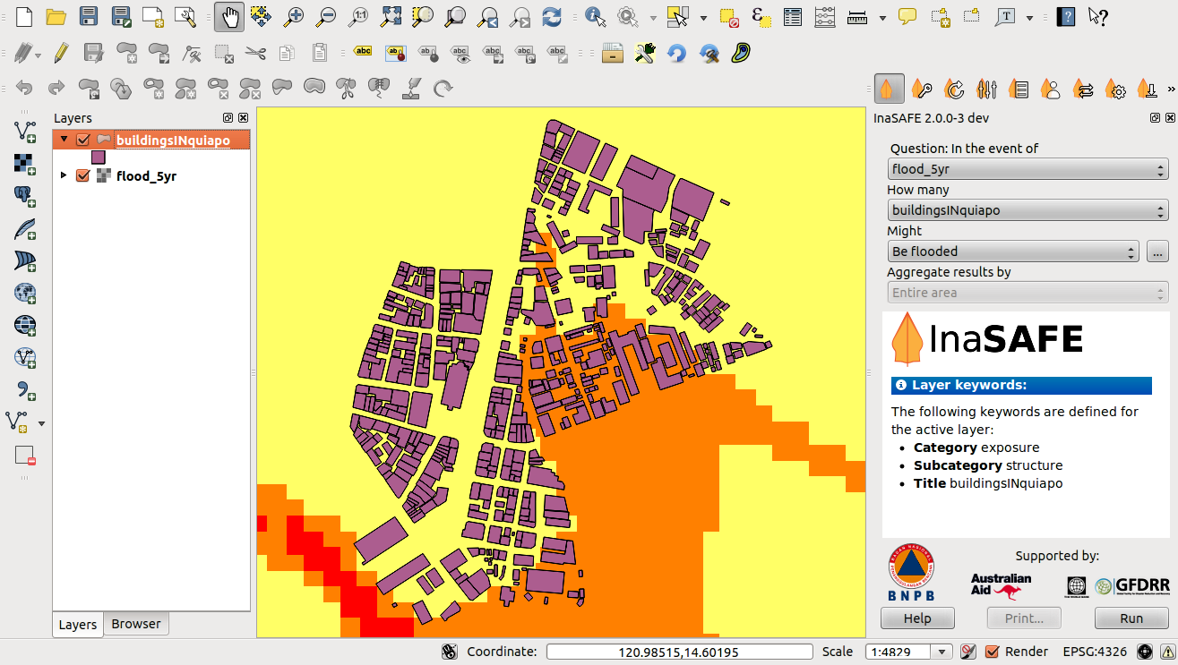Add a SpatiaLite feather layer
This screenshot has height=665, width=1178.
click(25, 228)
